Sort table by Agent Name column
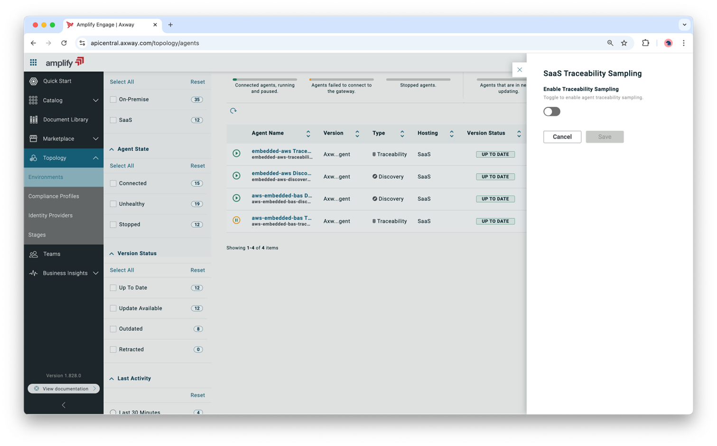This screenshot has width=717, height=446. (308, 134)
